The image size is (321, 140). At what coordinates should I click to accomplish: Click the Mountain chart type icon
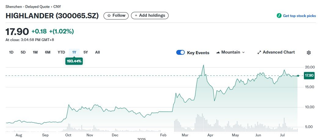[x=218, y=52]
